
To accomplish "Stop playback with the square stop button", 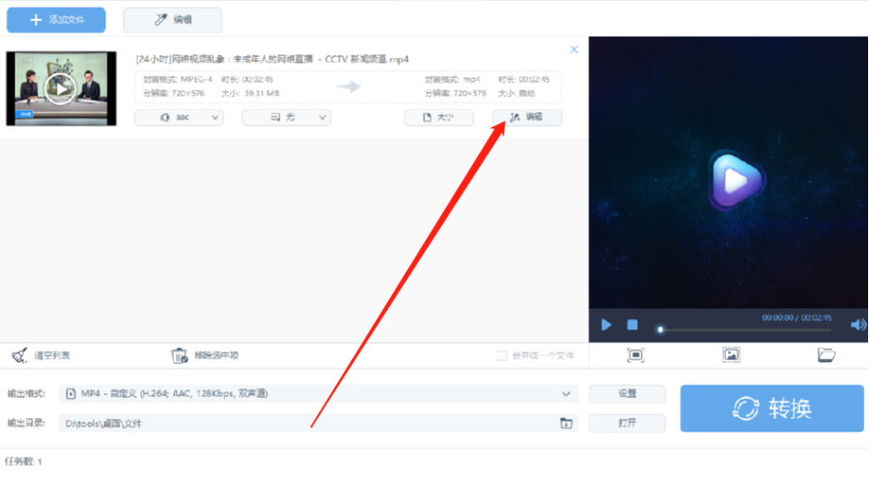I will [632, 324].
